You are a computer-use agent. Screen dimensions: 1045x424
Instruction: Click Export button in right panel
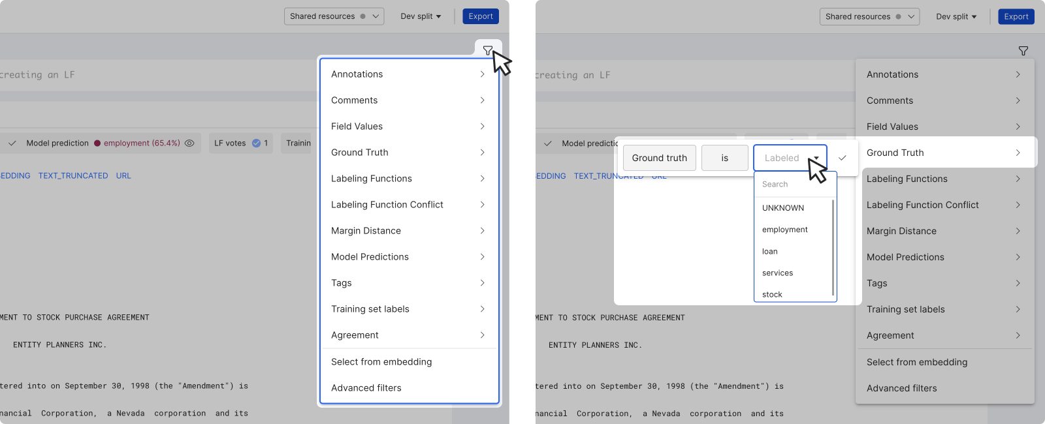1016,16
